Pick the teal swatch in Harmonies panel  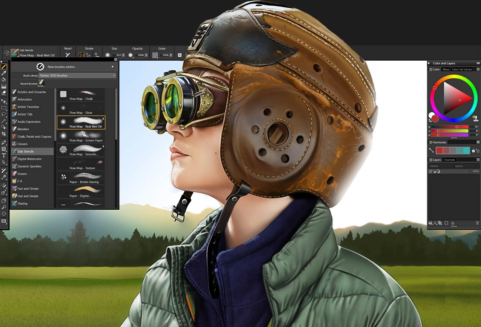click(466, 150)
